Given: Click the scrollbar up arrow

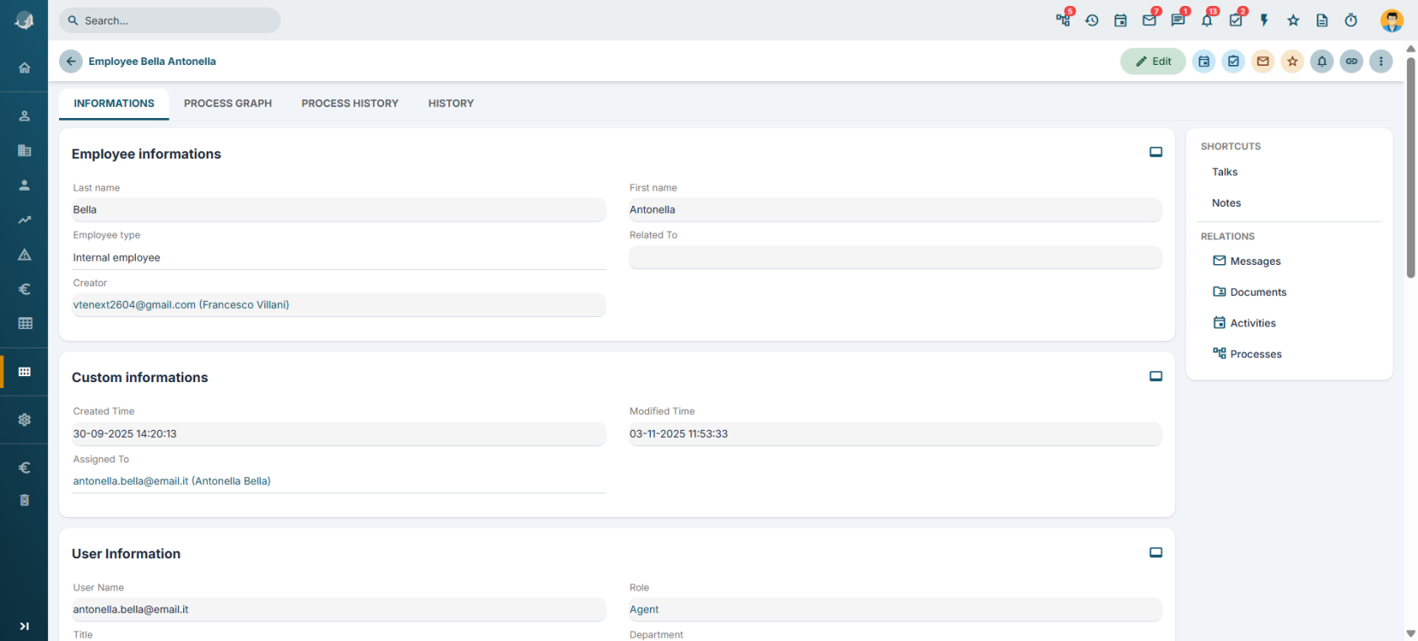Looking at the screenshot, I should [1410, 49].
